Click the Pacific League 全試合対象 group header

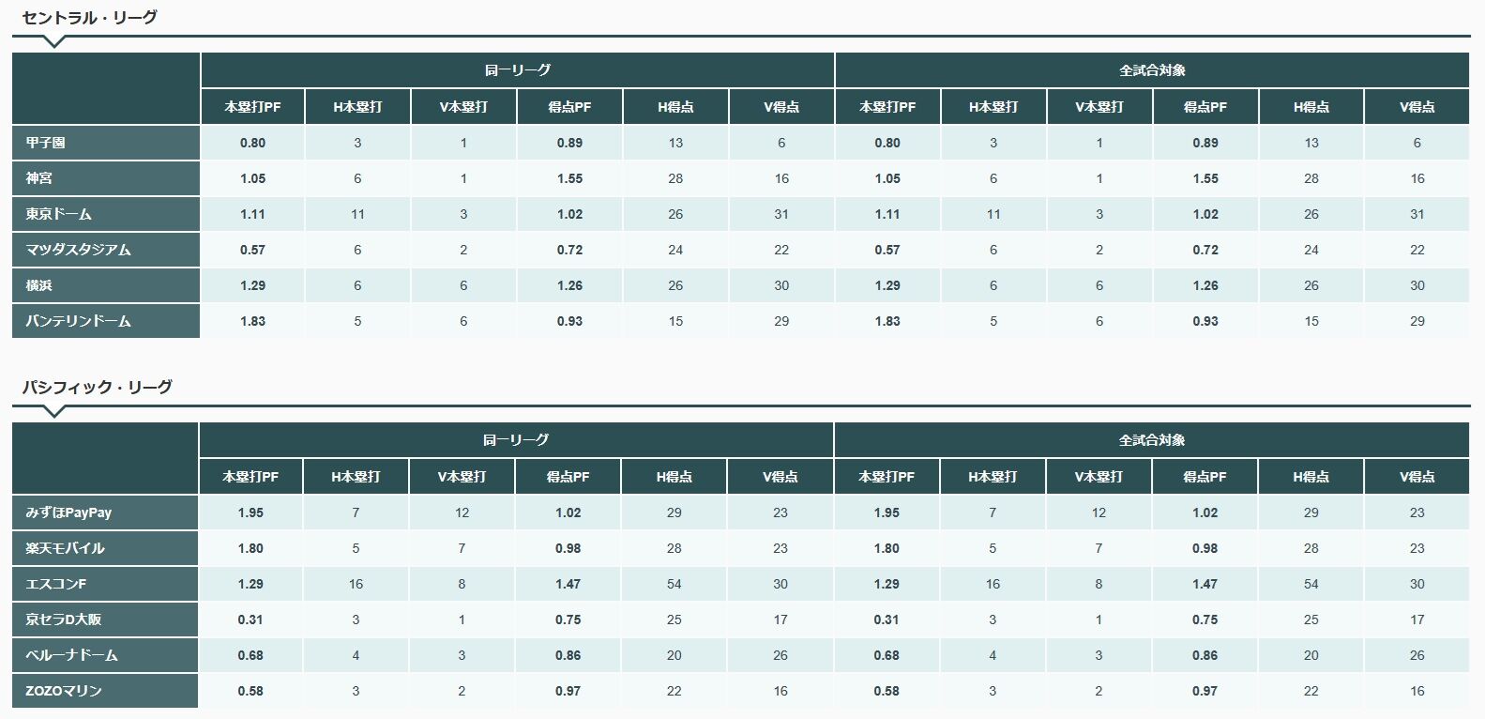click(1152, 440)
